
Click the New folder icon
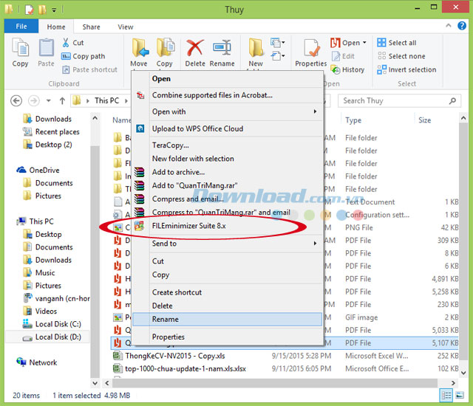pyautogui.click(x=256, y=47)
